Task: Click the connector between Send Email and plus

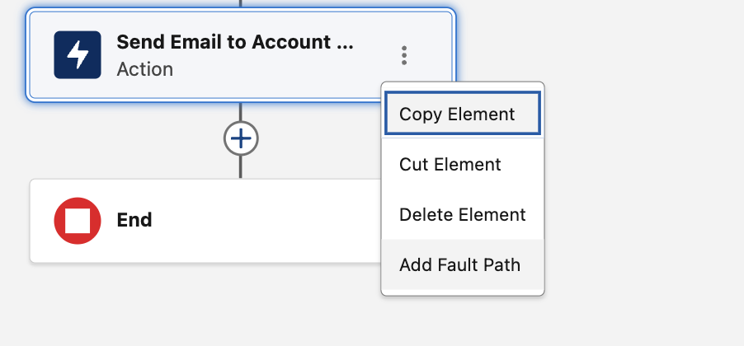Action: (x=241, y=112)
